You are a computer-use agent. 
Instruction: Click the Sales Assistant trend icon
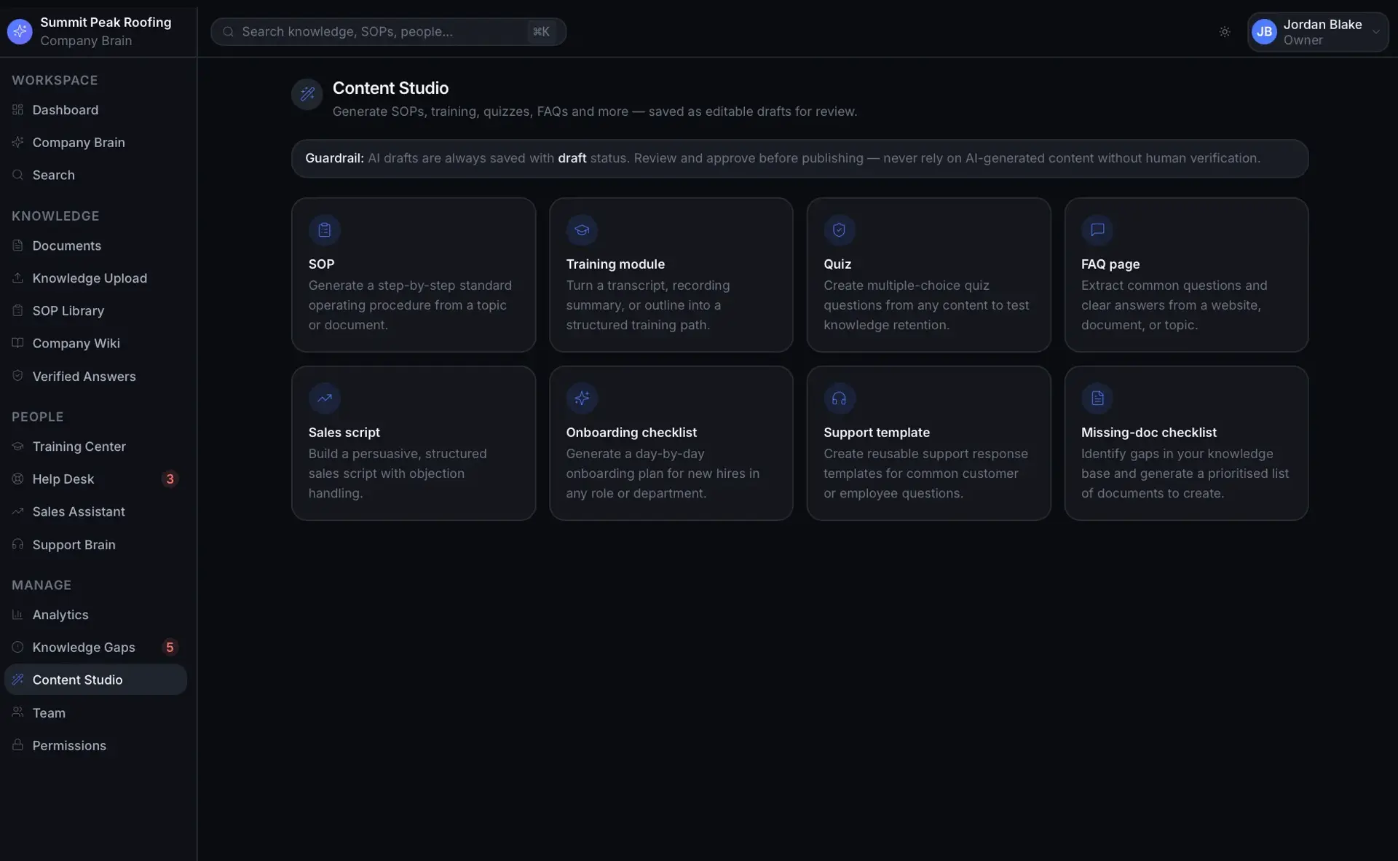[x=17, y=511]
